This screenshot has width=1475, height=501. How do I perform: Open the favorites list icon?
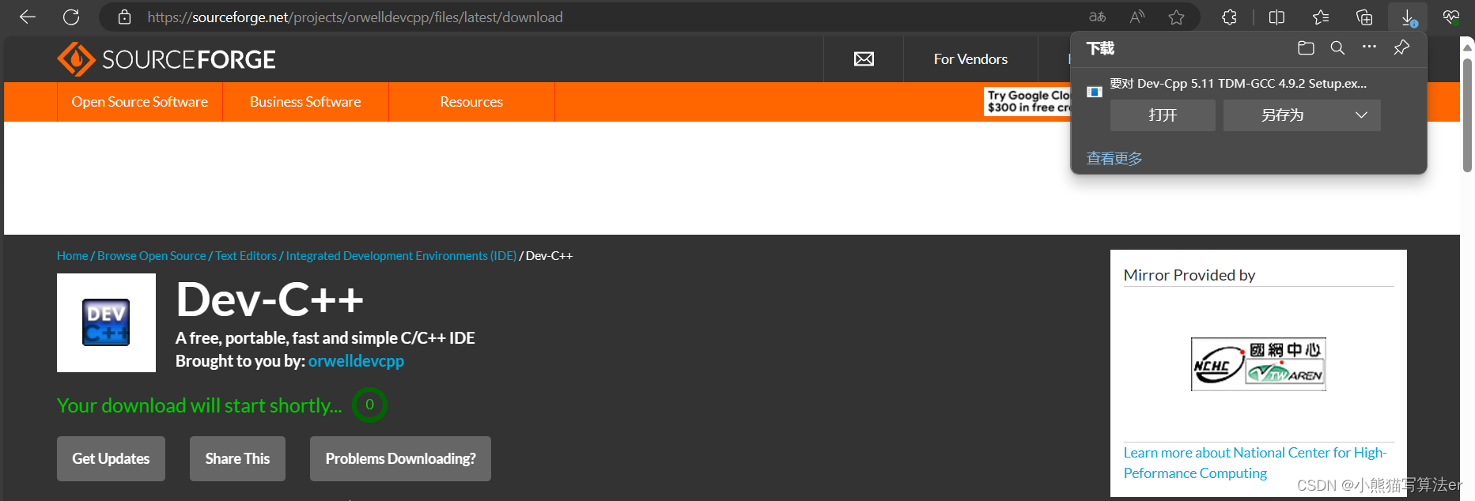(1321, 17)
